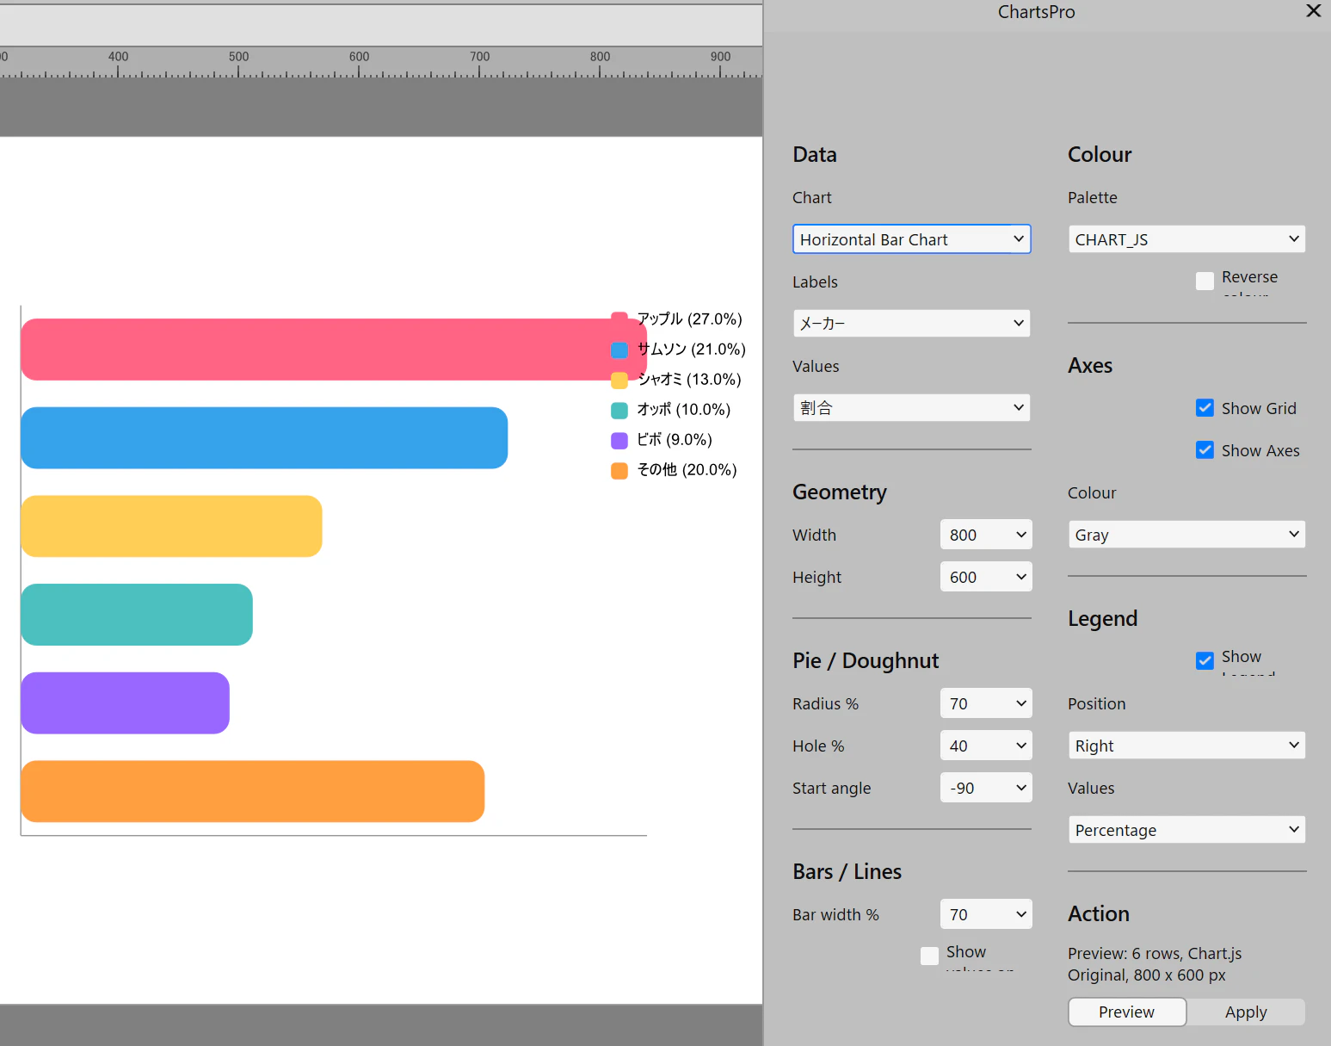1331x1046 pixels.
Task: Click the blue サムソン legend swatch
Action: (x=619, y=350)
